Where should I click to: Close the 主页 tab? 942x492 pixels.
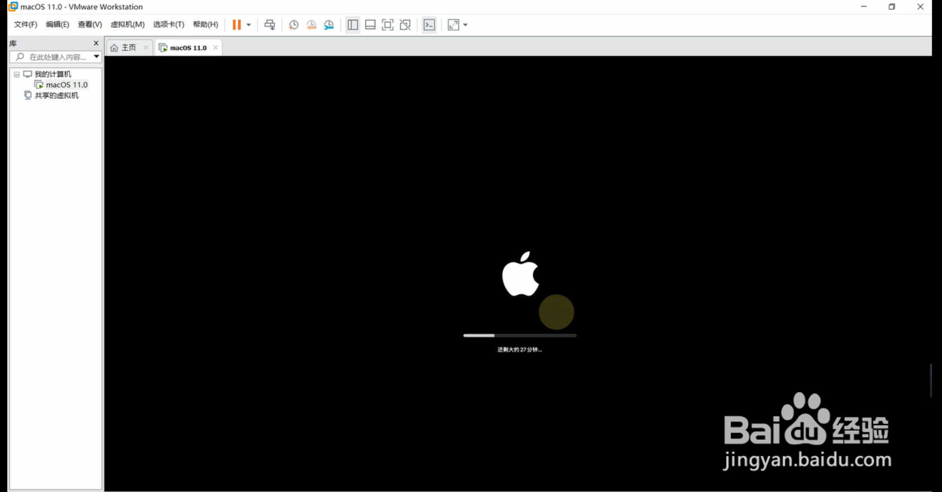pos(146,48)
